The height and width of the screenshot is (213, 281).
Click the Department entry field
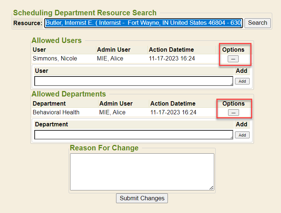(133, 135)
